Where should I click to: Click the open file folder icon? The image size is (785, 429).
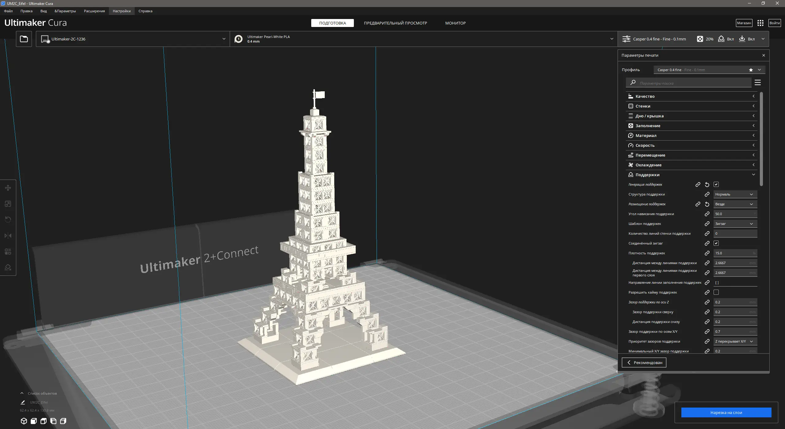point(24,39)
